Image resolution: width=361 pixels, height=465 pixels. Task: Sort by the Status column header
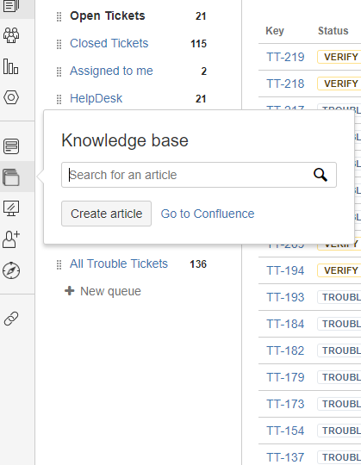pos(333,31)
